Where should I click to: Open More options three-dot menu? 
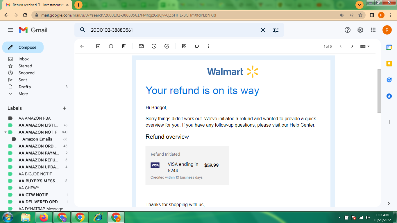pyautogui.click(x=208, y=46)
